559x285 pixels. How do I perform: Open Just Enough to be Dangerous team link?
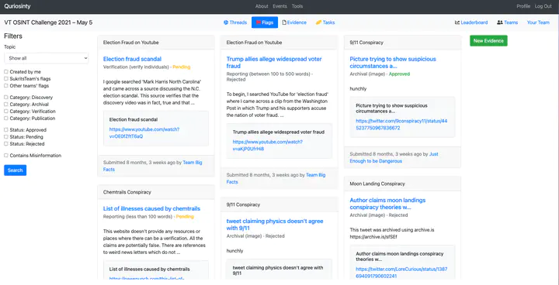point(394,158)
